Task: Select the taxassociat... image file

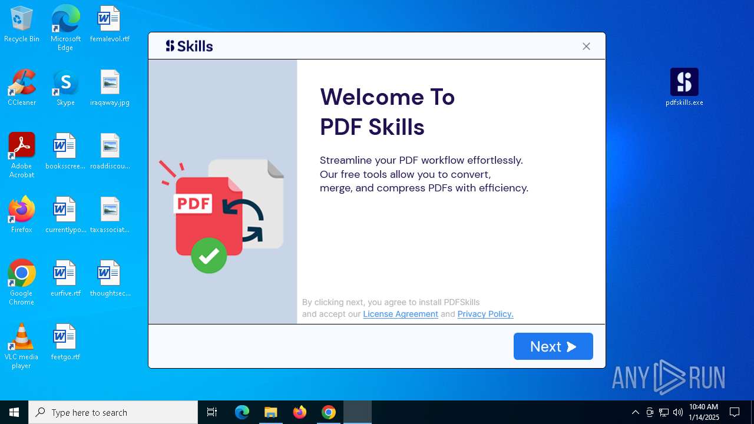Action: 110,215
